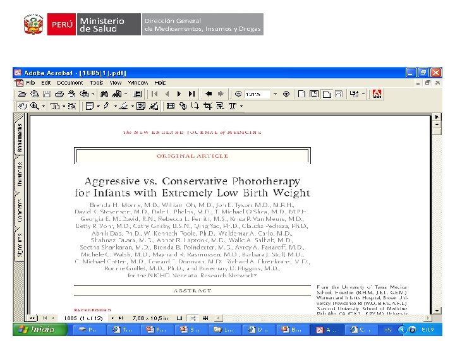Select the Link tool icon
The width and height of the screenshot is (455, 341).
coord(183,106)
